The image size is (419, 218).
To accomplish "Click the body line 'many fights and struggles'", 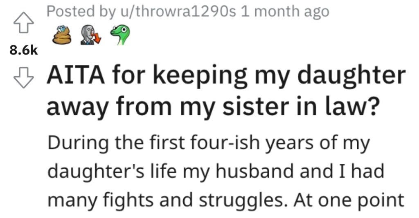I will [225, 200].
